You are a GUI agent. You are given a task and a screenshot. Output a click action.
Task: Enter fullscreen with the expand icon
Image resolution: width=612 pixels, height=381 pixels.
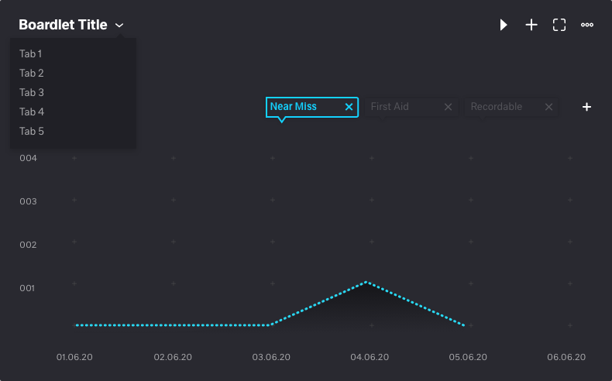point(559,25)
